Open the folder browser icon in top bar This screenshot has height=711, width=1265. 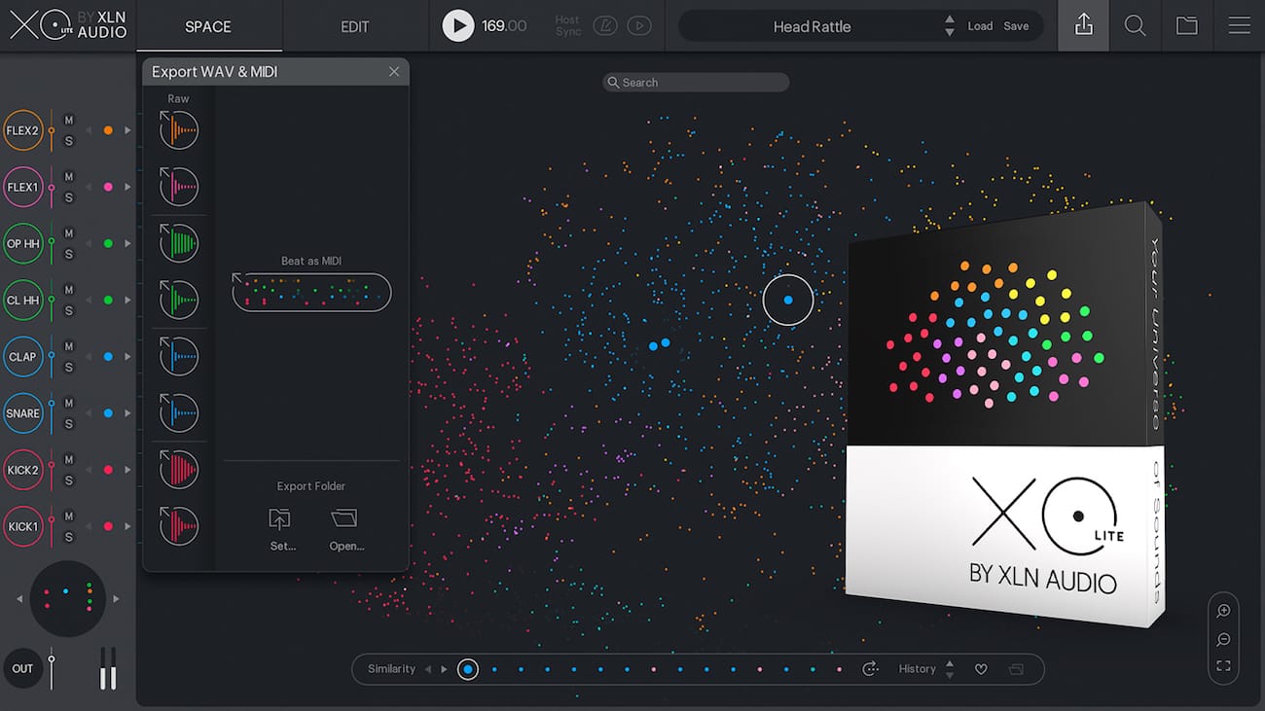point(1186,26)
